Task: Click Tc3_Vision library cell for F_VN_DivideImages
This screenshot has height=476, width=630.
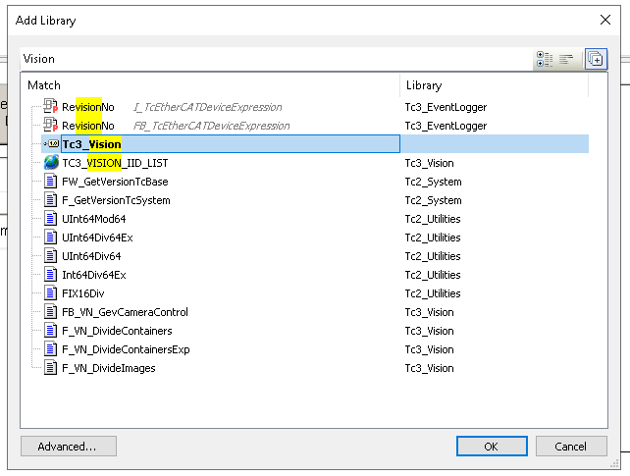Action: (x=430, y=368)
